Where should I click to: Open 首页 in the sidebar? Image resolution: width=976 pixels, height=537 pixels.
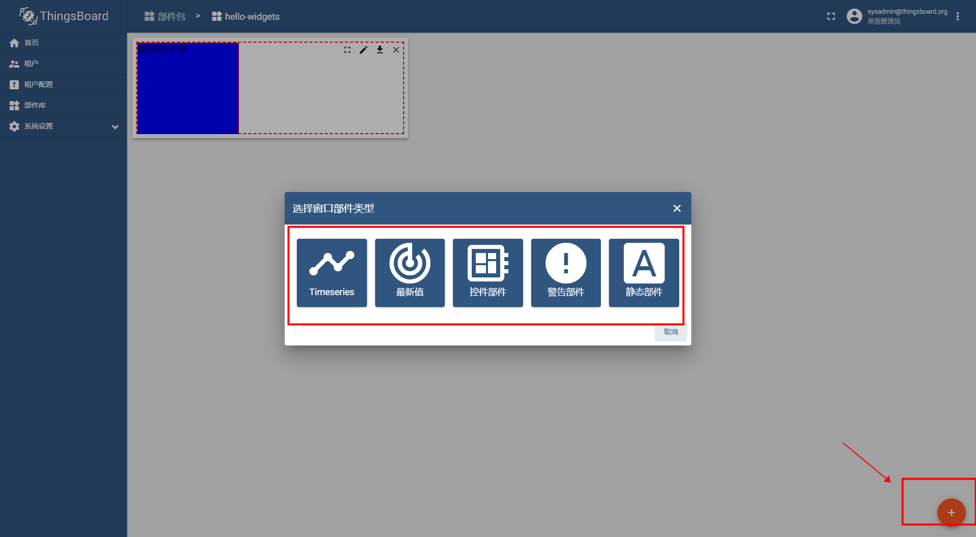tap(64, 43)
